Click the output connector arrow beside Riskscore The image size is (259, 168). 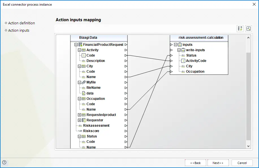pos(126,131)
